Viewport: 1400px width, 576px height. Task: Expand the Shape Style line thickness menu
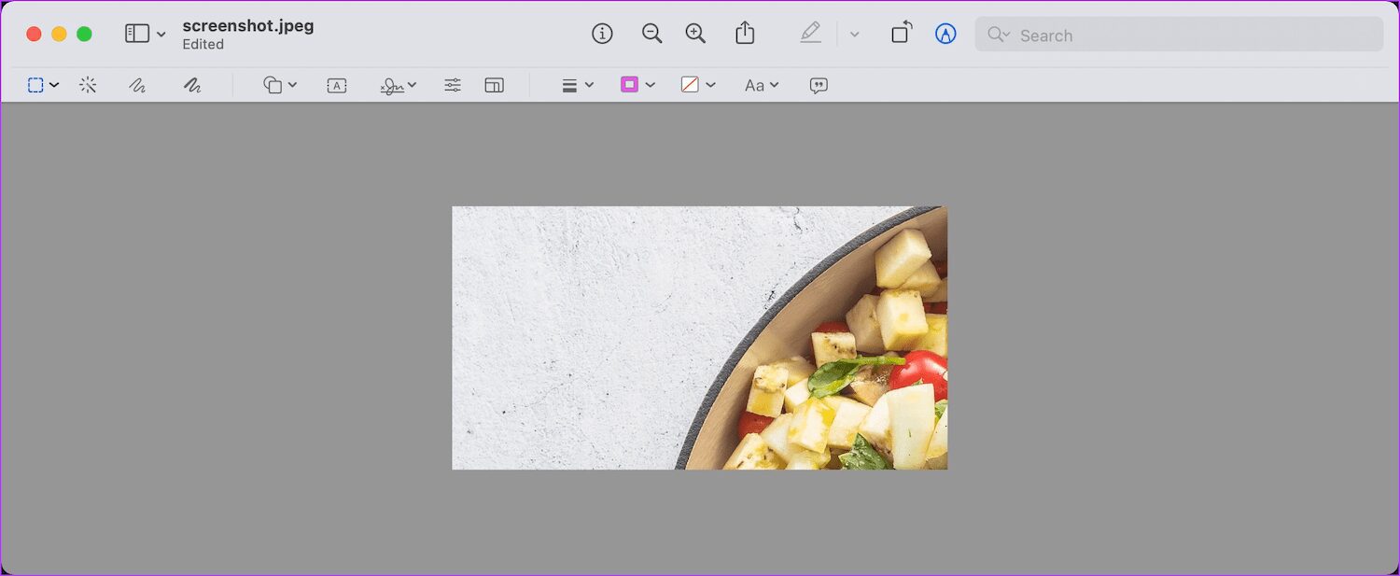tap(578, 85)
